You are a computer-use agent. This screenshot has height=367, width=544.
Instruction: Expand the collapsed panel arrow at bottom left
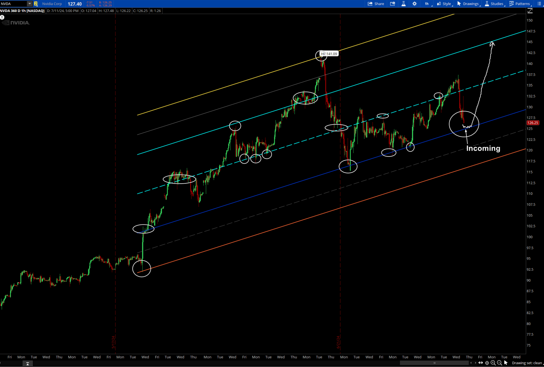click(27, 364)
